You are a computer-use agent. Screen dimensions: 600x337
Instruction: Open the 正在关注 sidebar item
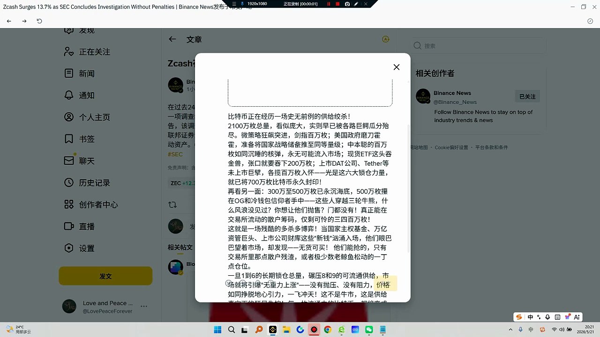[x=87, y=51]
